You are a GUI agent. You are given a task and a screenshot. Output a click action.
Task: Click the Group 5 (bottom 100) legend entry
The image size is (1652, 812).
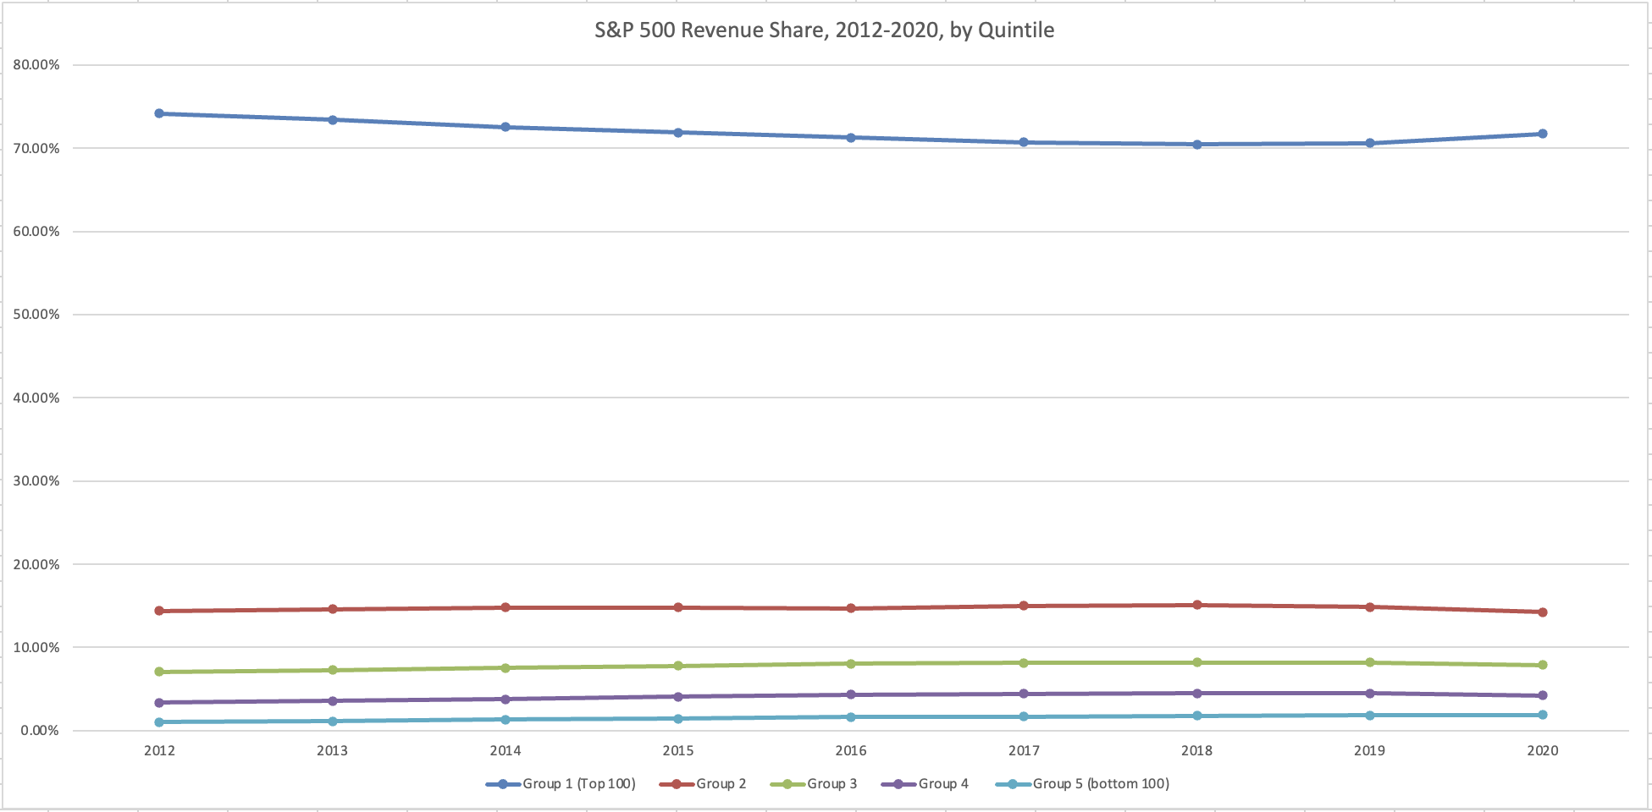tap(1100, 784)
